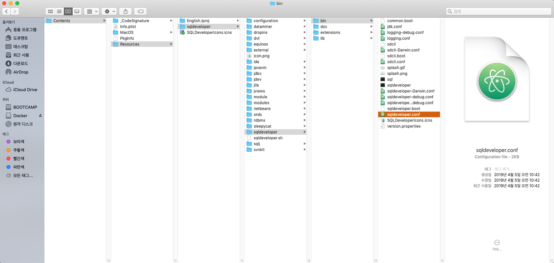
Task: Expand the jdbc folder arrow
Action: click(x=304, y=74)
